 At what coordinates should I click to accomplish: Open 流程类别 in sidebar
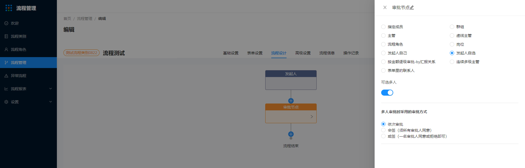pyautogui.click(x=28, y=36)
